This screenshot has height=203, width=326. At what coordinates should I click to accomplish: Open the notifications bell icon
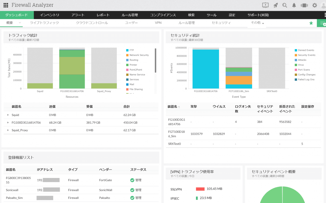coord(294,5)
